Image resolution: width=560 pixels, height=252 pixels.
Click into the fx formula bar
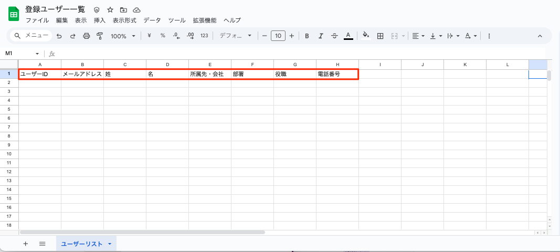tap(300, 54)
